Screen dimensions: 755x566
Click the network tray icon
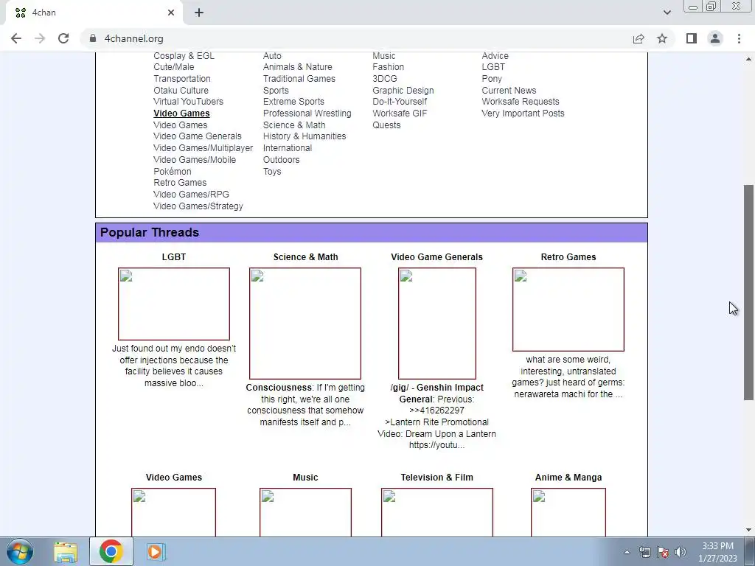tap(644, 552)
